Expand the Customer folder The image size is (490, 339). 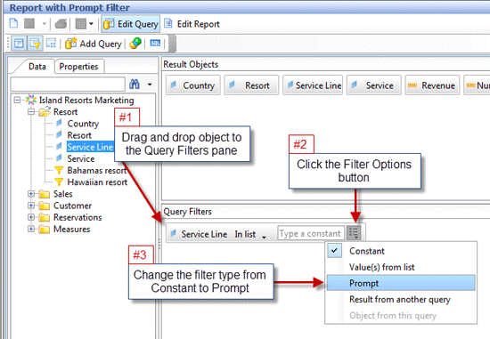(31, 206)
